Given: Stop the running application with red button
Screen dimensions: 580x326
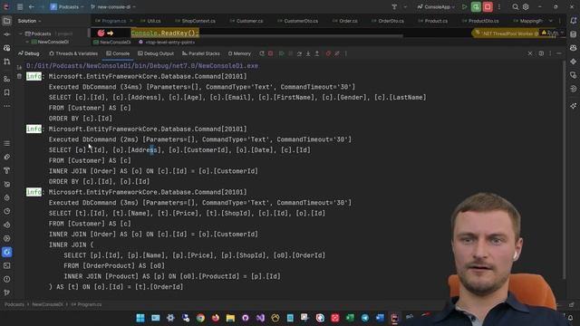Looking at the screenshot, I should point(488,6).
